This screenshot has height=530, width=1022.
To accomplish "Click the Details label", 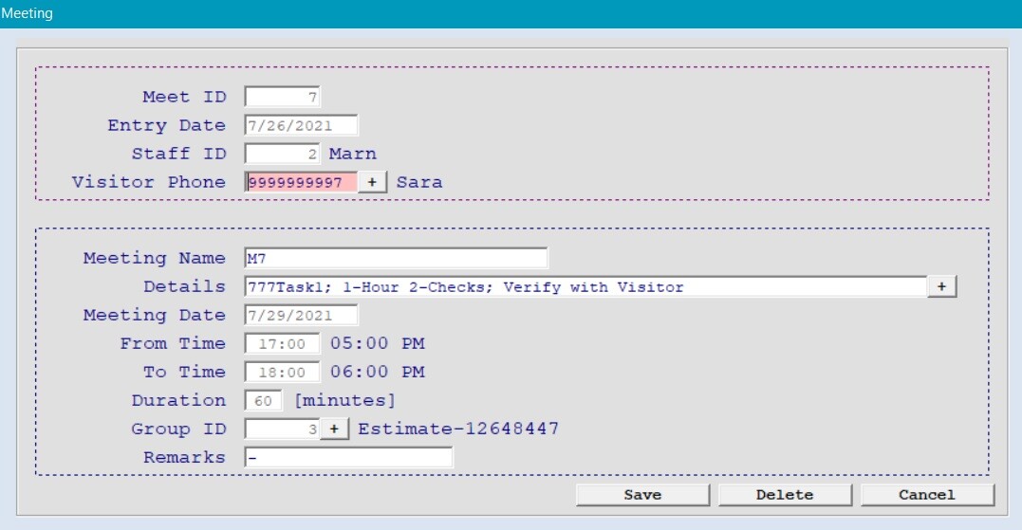I will coord(184,286).
